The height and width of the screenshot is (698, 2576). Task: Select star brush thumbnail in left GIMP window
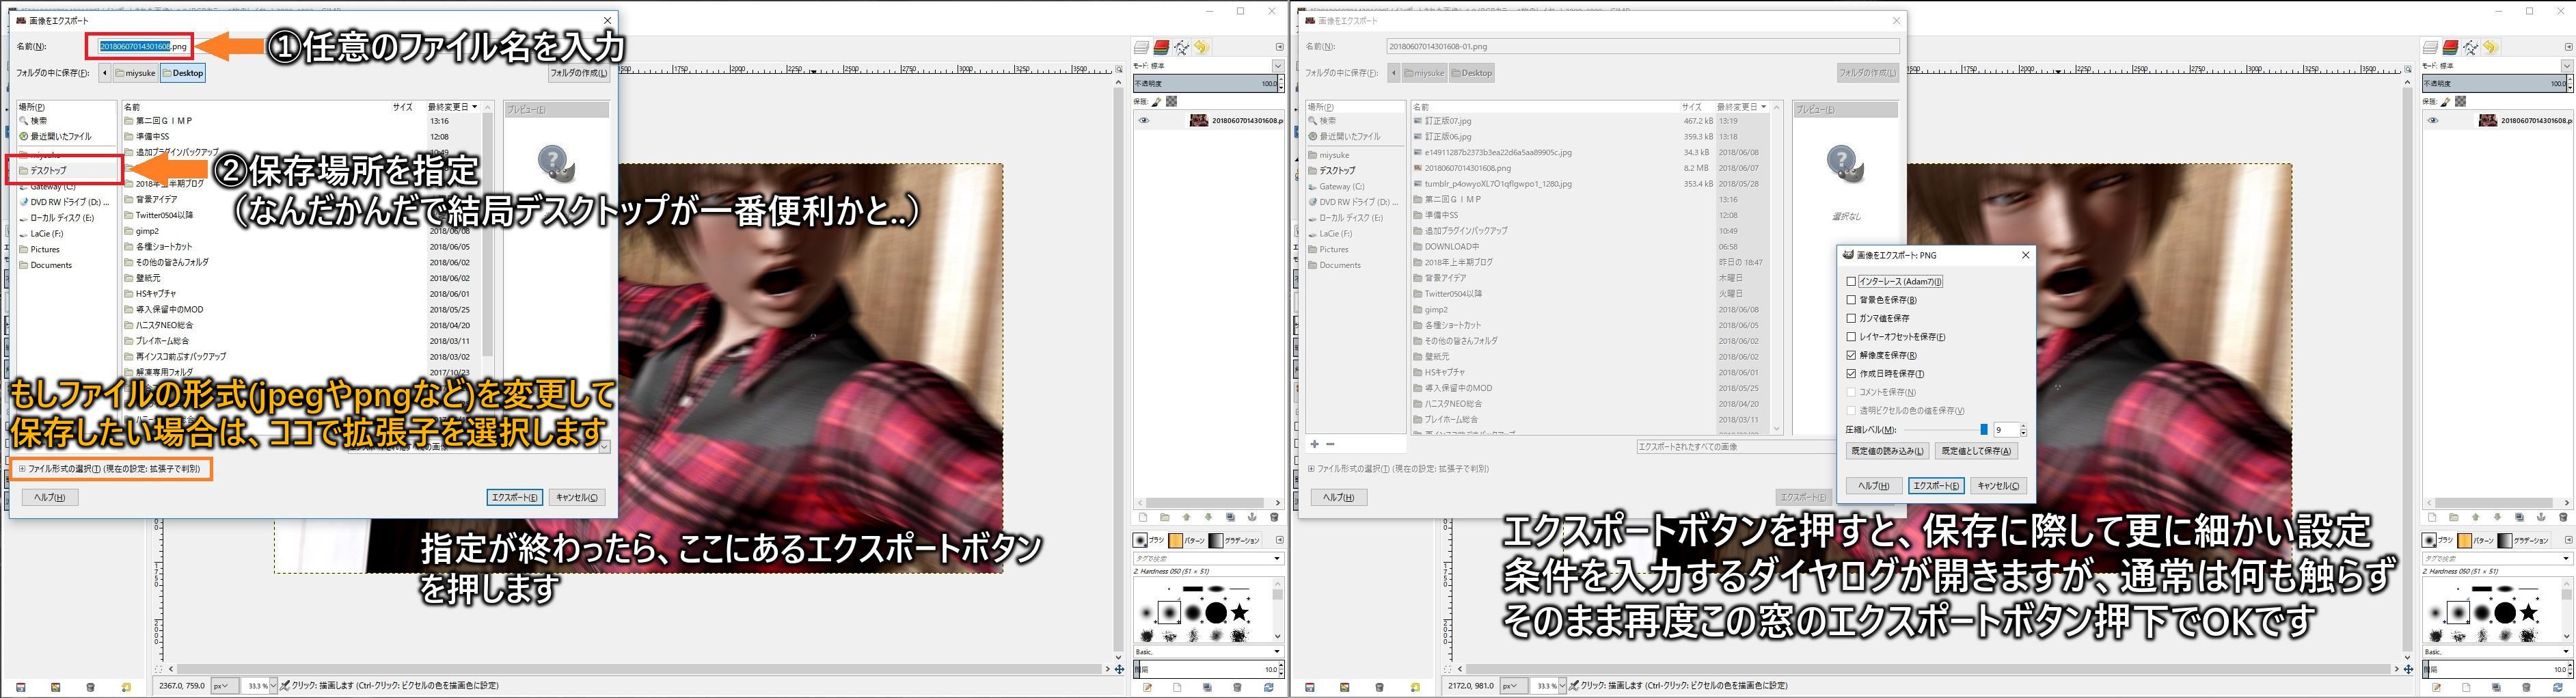point(1240,612)
